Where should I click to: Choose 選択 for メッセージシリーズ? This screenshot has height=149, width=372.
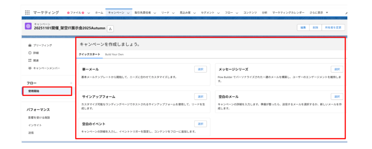point(337,69)
